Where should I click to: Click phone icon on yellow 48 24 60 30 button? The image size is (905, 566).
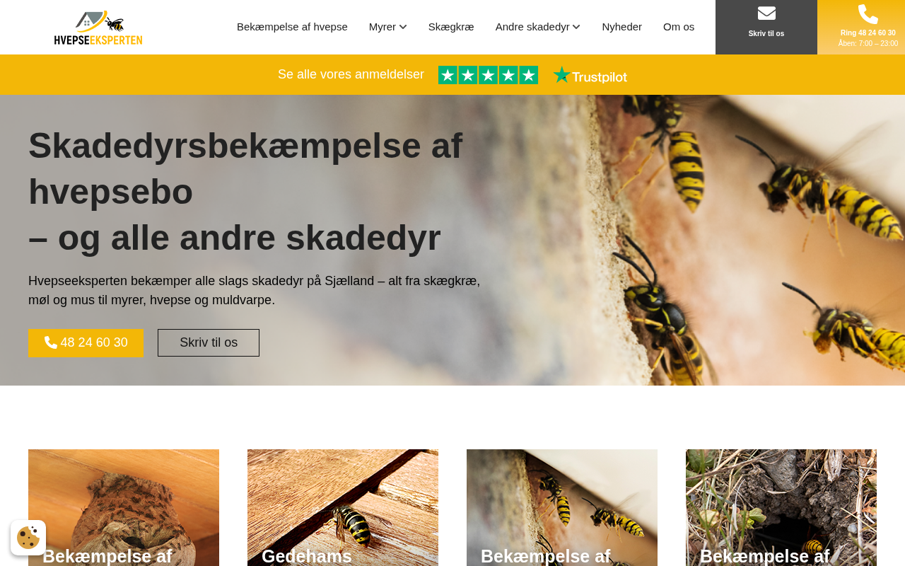tap(51, 342)
